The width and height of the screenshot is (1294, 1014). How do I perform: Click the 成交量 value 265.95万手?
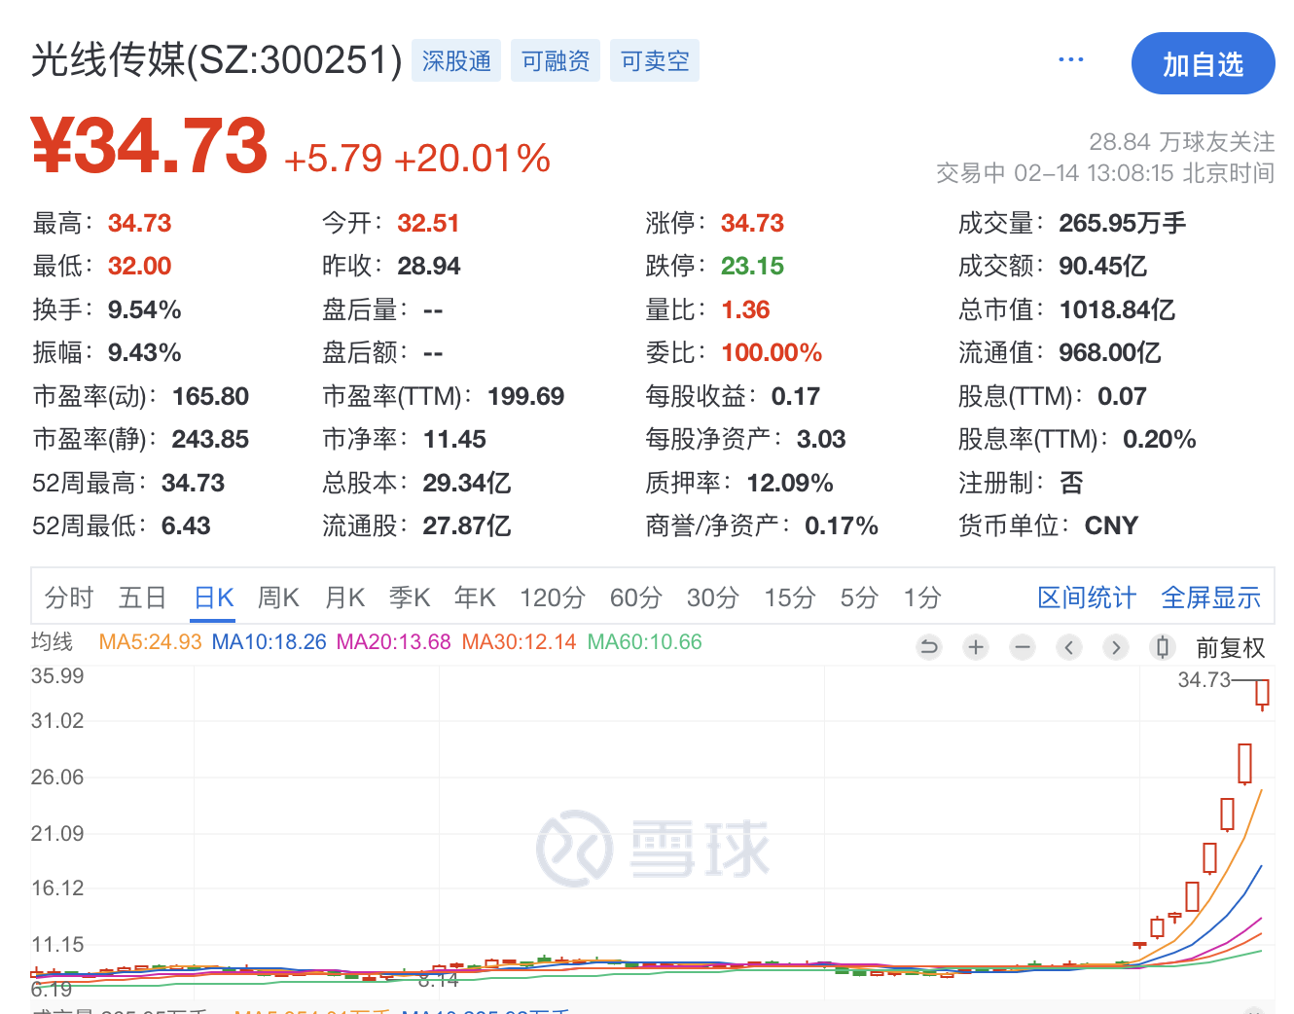[x=1123, y=223]
